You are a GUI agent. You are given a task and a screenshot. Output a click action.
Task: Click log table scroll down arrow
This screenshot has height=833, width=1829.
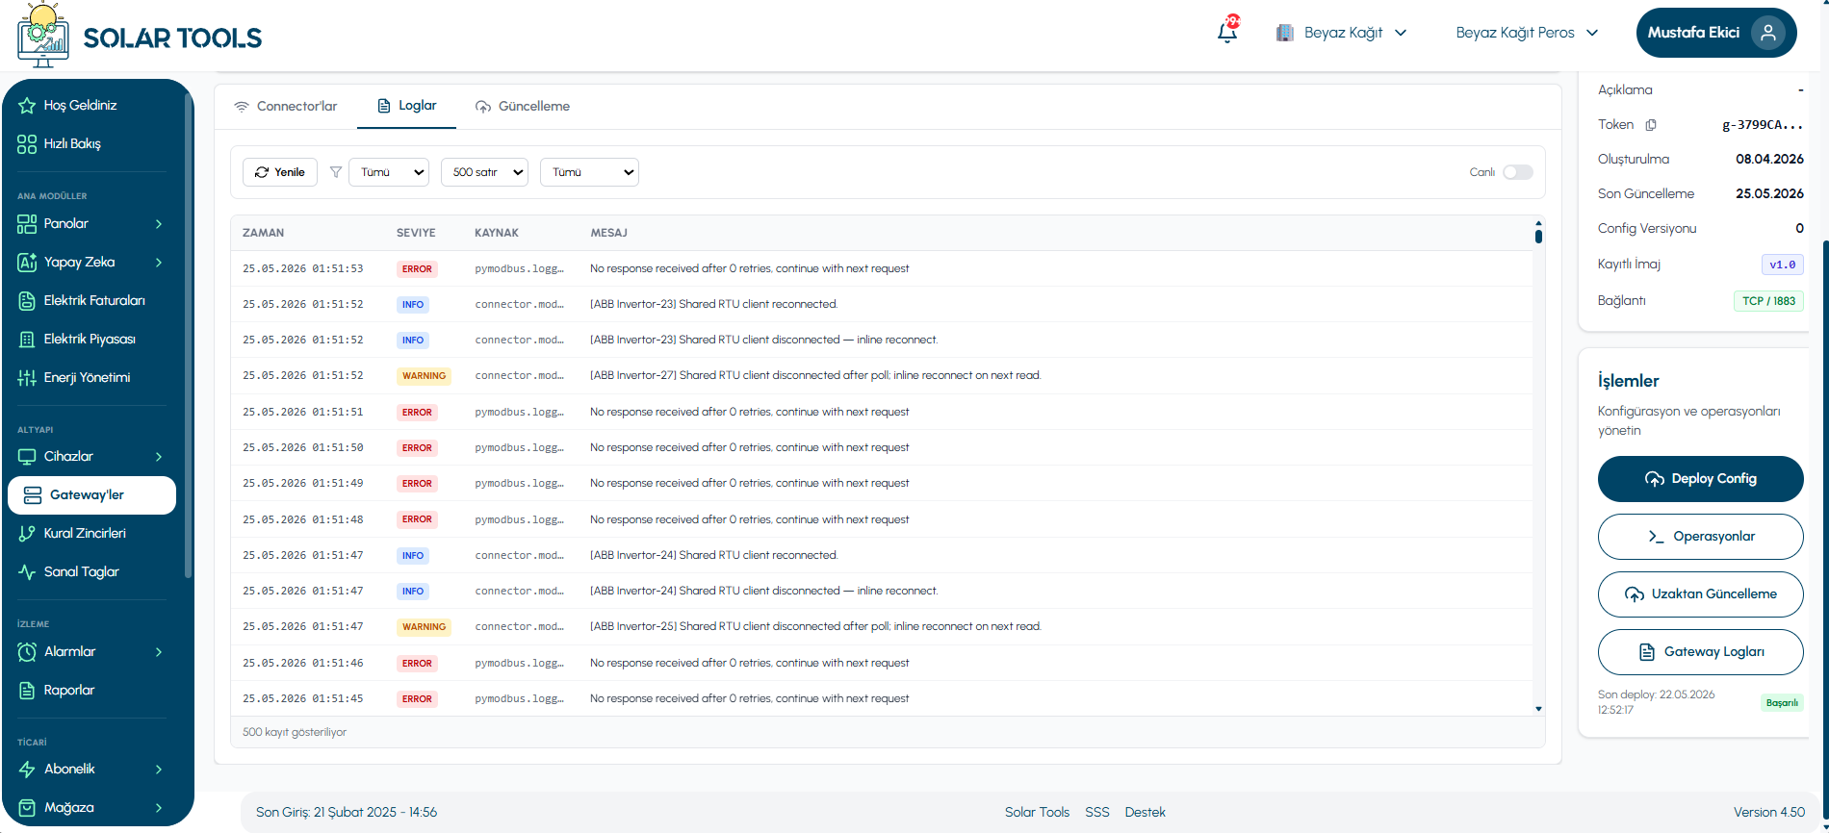[1538, 709]
